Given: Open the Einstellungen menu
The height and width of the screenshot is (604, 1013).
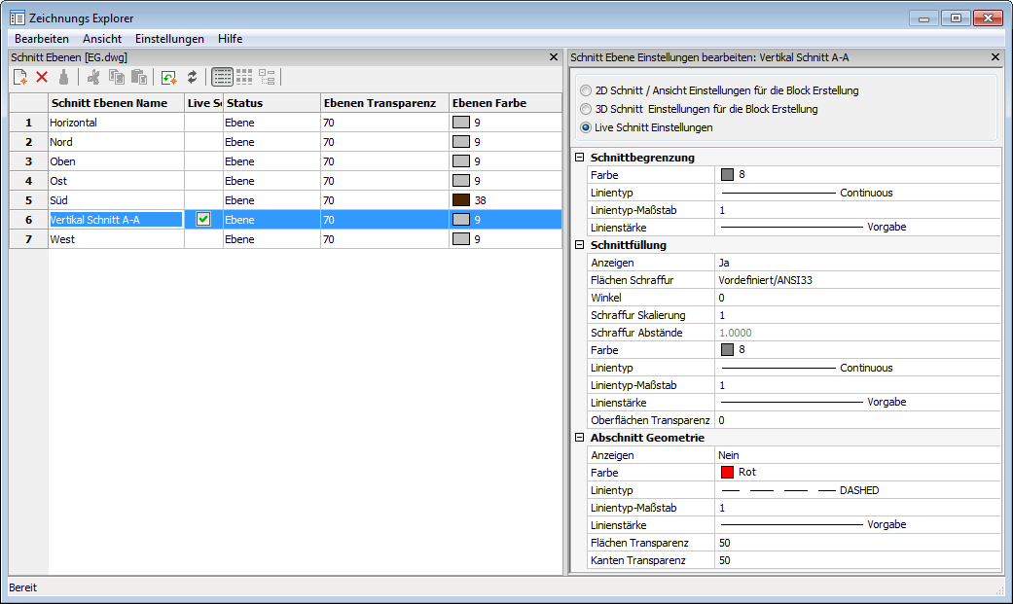Looking at the screenshot, I should point(169,39).
